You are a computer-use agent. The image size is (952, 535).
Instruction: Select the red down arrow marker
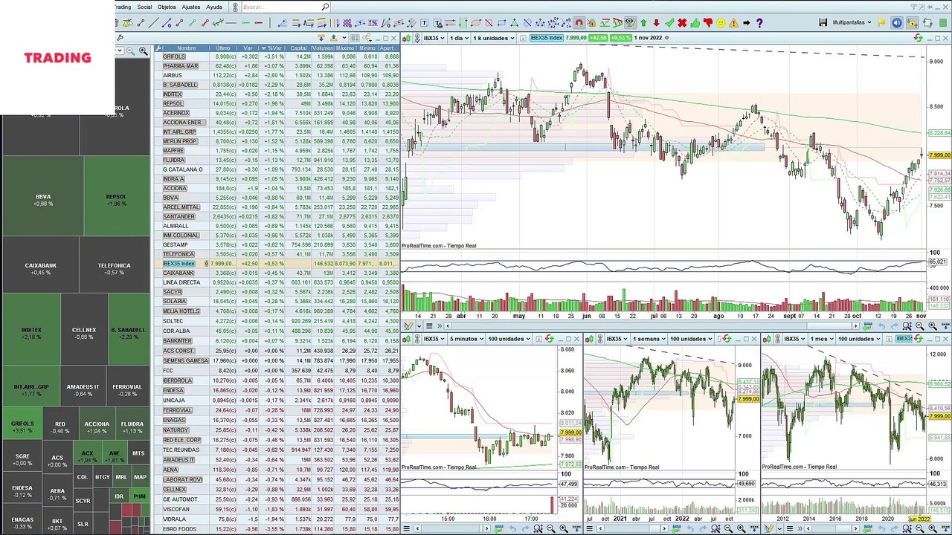[656, 23]
